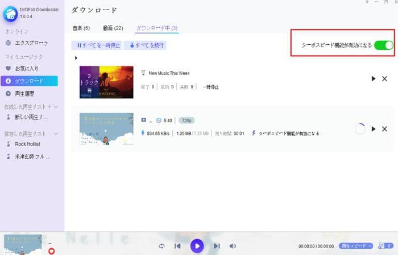Remove the 720p video download
This screenshot has height=255, width=398.
384,129
